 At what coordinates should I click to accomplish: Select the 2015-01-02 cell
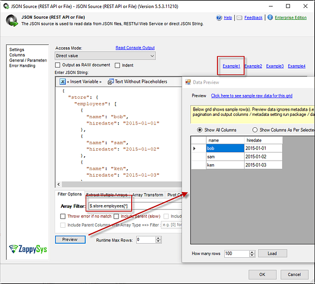[263, 157]
